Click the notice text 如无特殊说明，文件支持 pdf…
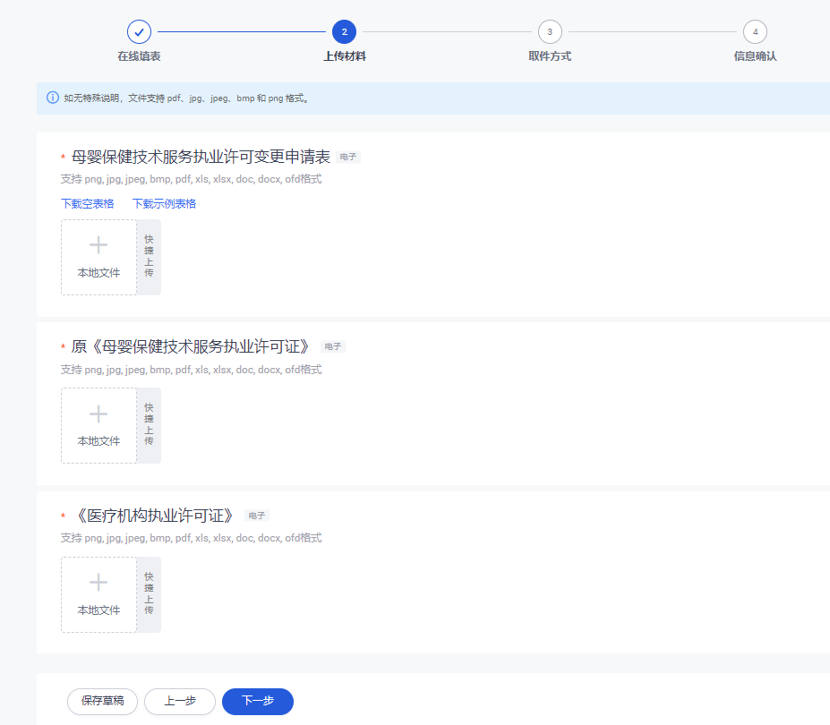 [187, 98]
